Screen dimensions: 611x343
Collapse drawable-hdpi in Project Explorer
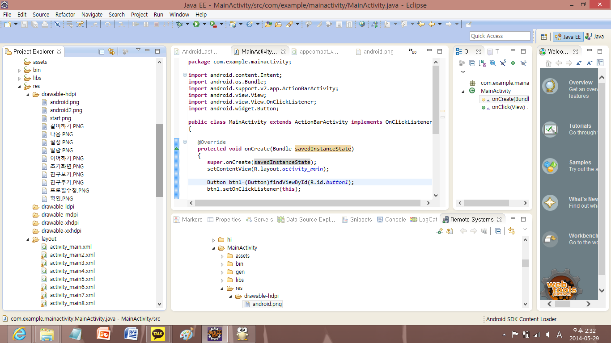pos(28,94)
